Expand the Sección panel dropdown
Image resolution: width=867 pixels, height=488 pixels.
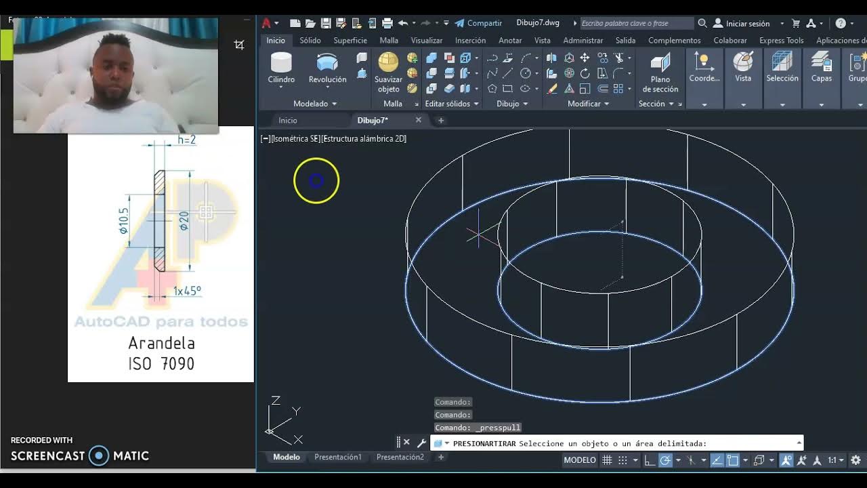point(672,104)
